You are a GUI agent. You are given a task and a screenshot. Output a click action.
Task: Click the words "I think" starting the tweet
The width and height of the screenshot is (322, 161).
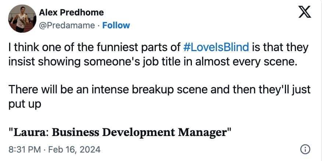(x=20, y=47)
